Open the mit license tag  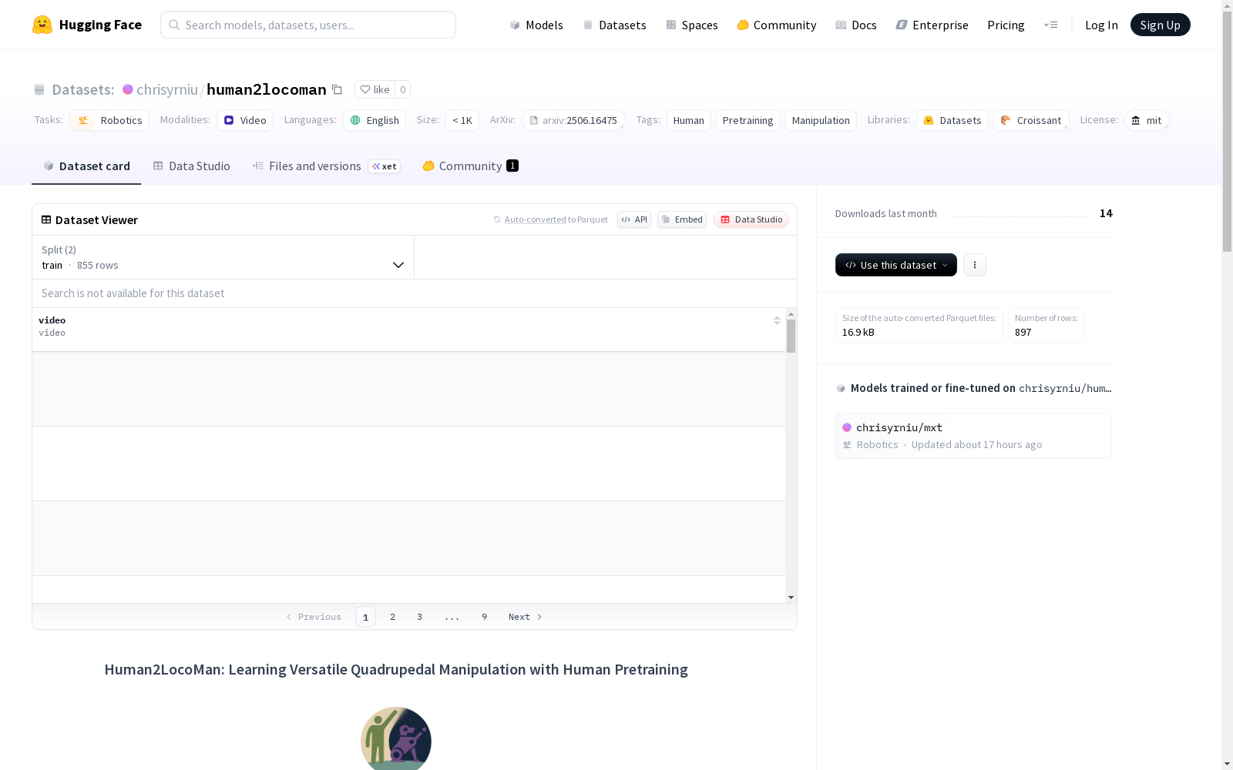click(x=1147, y=120)
